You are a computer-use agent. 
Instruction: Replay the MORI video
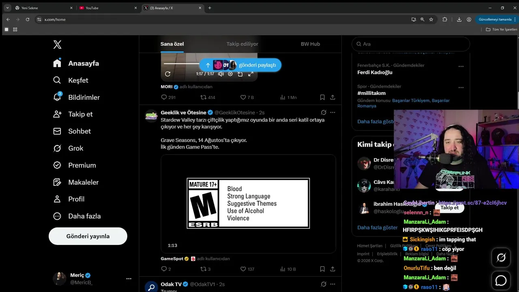167,74
